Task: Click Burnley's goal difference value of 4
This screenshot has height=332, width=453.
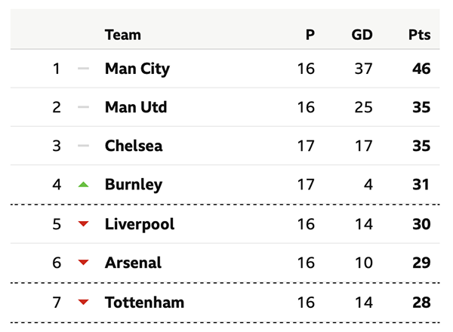Action: click(368, 185)
